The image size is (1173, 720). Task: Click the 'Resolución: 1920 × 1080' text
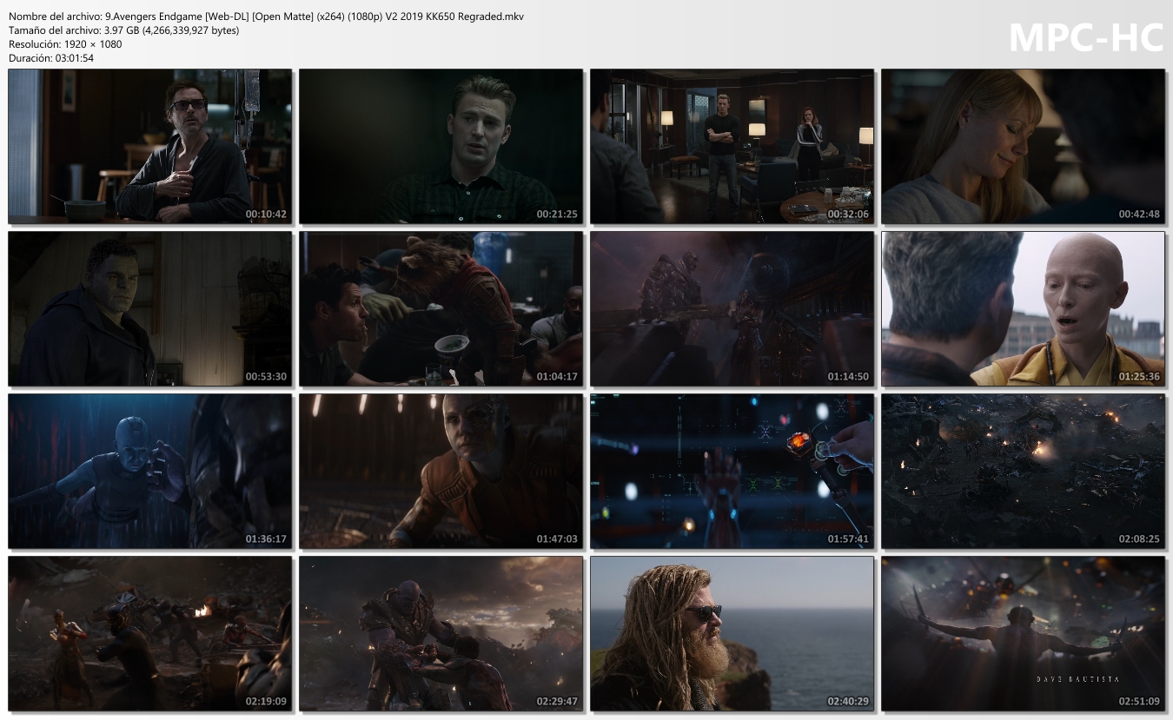(x=65, y=44)
